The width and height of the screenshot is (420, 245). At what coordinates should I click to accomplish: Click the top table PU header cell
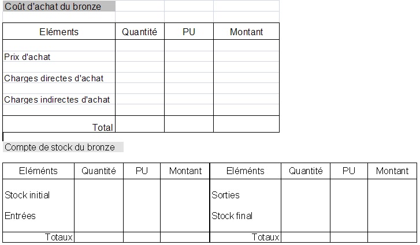click(x=188, y=32)
